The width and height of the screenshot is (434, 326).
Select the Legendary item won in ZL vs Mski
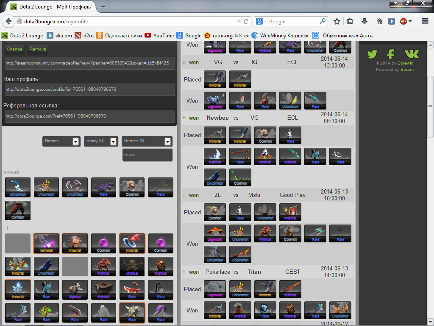[x=215, y=233]
